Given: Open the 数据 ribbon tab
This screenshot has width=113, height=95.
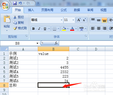Looking at the screenshot, I should click(77, 10).
